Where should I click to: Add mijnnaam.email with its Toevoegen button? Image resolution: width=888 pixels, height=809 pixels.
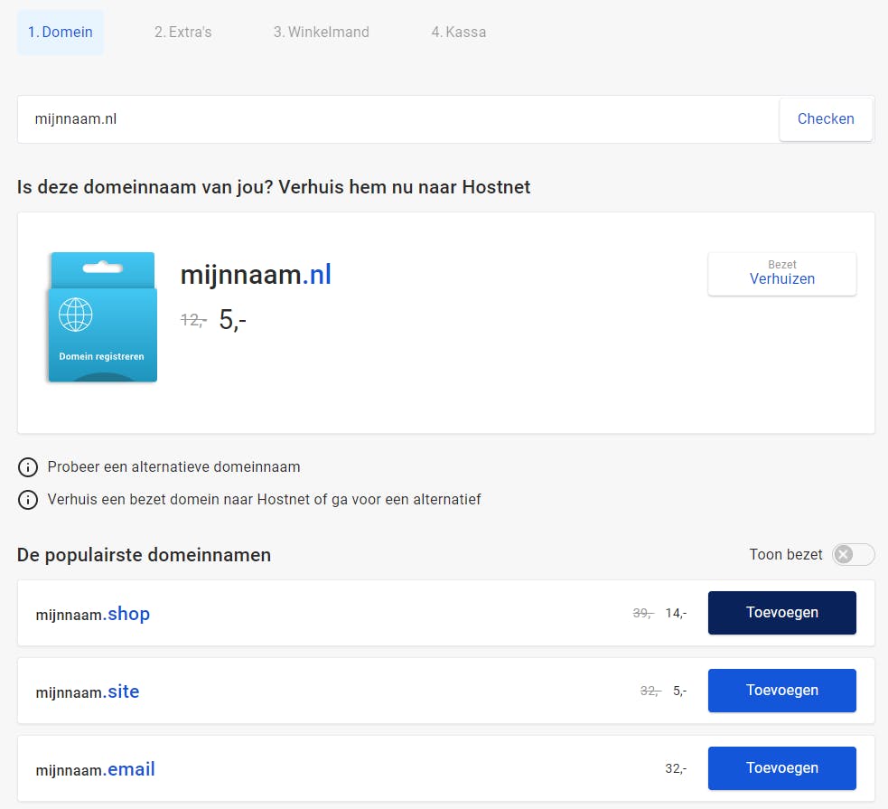(x=782, y=767)
